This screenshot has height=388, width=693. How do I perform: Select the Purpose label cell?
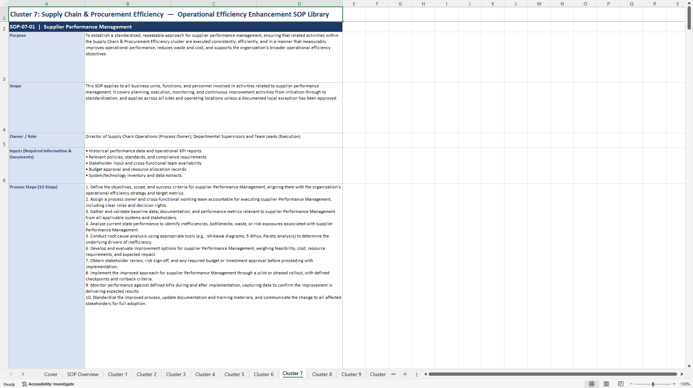(x=47, y=57)
